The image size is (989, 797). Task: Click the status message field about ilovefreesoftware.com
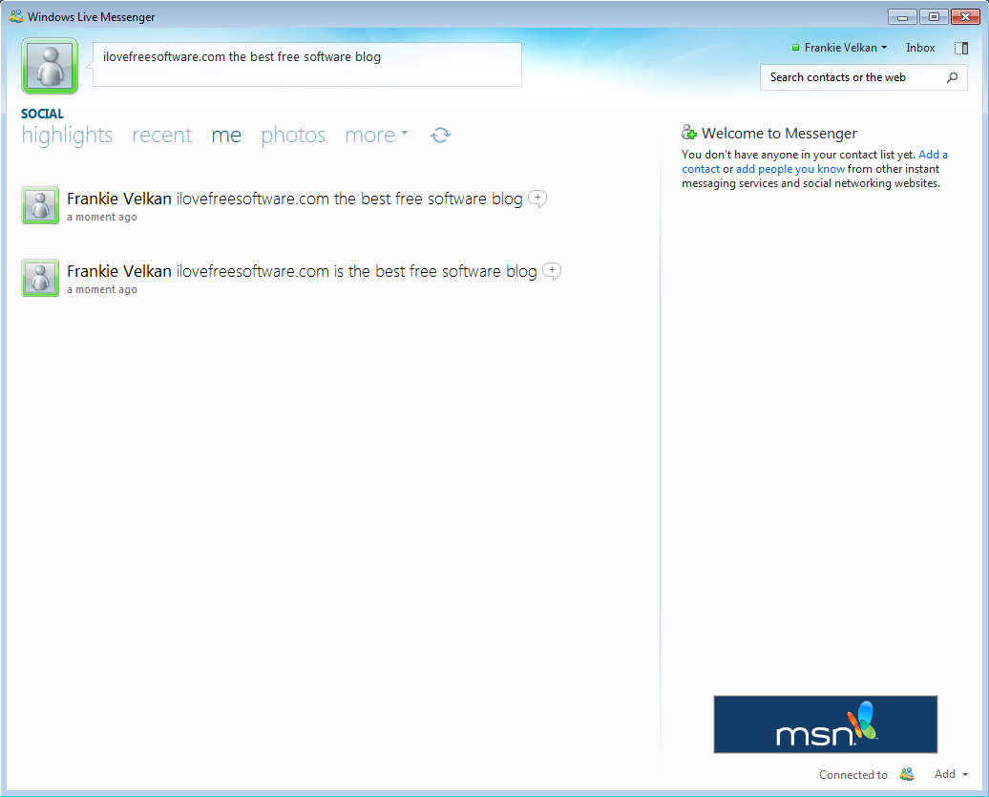click(307, 64)
